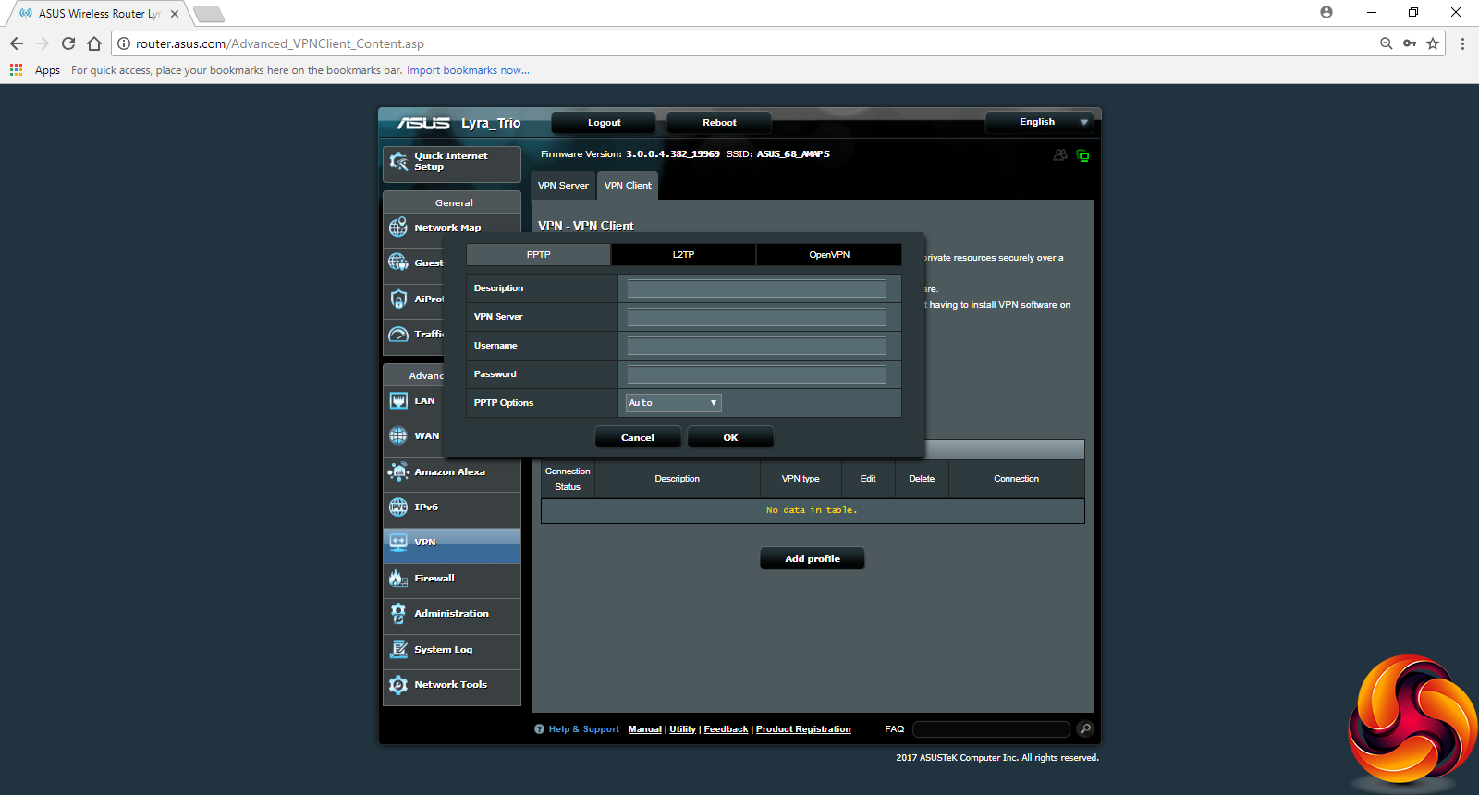Click the Add profile button
The image size is (1479, 795).
pos(812,559)
